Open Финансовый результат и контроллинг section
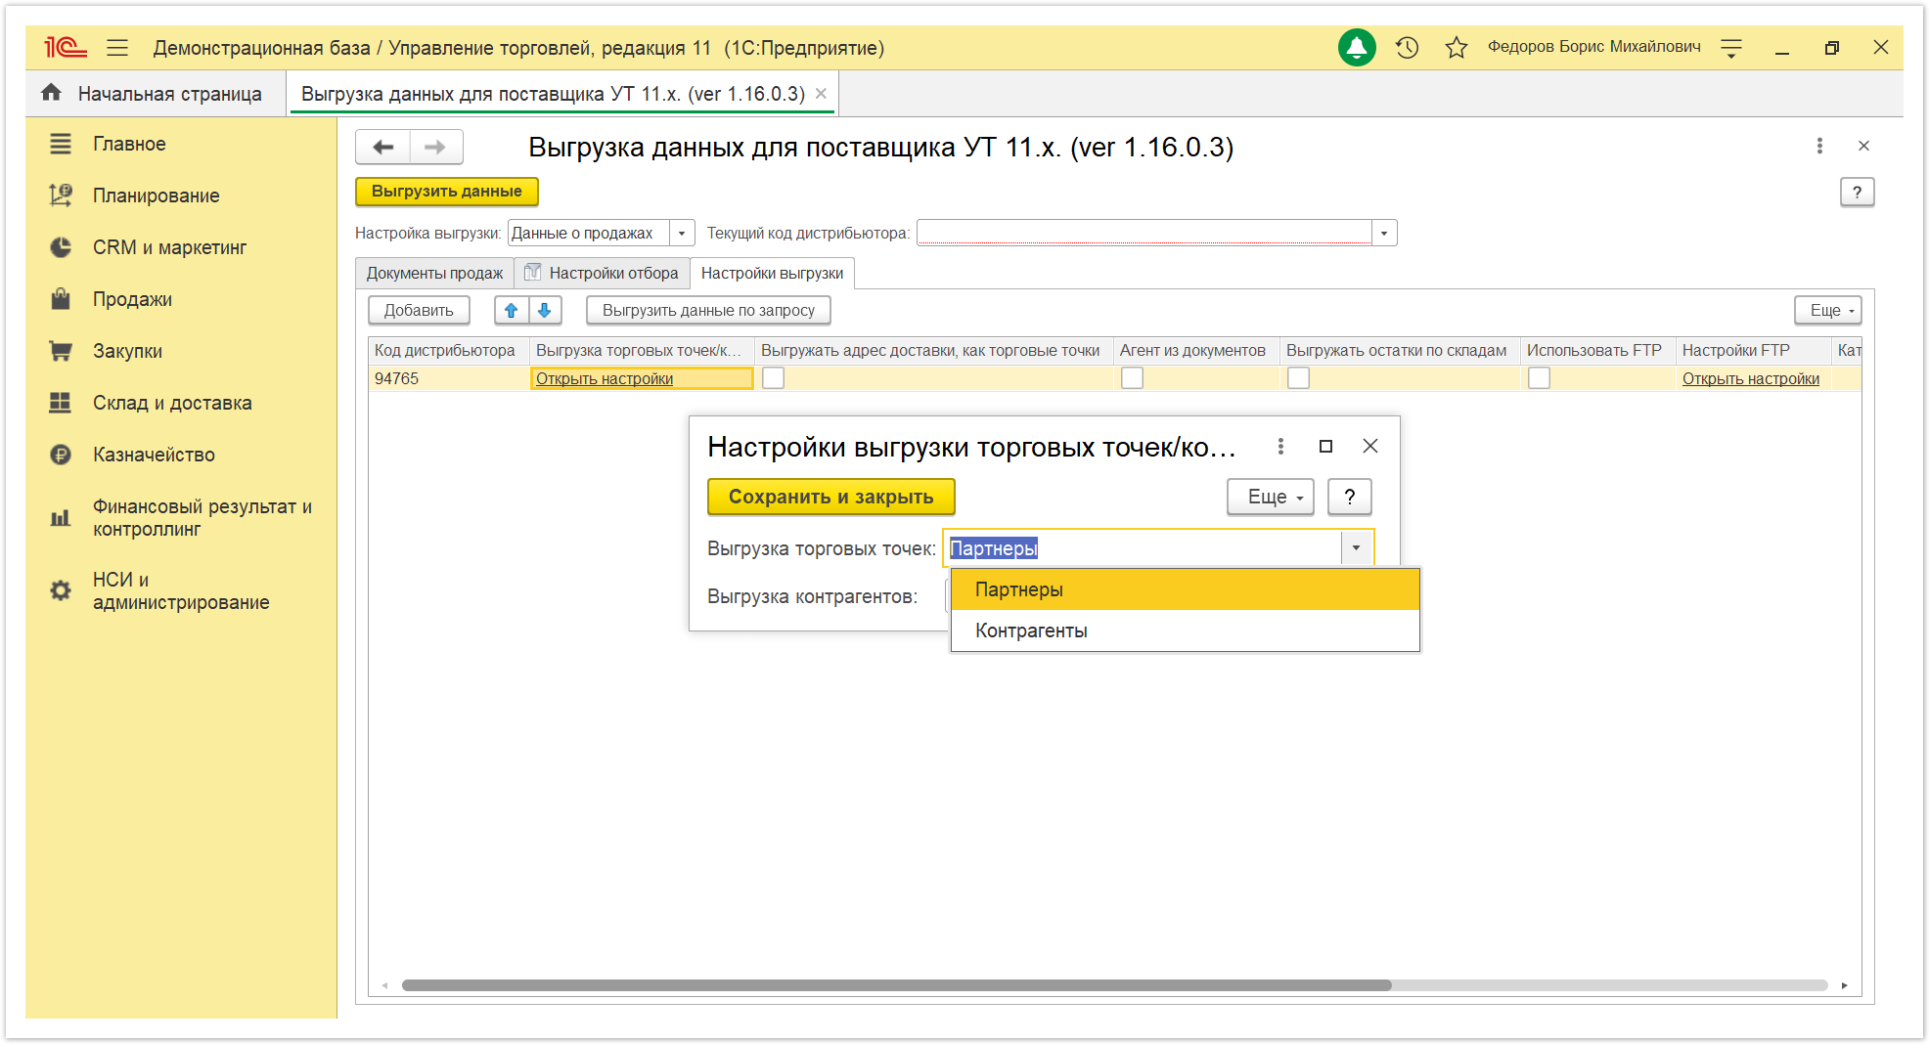Screen dimensions: 1929x1044 click(x=182, y=517)
